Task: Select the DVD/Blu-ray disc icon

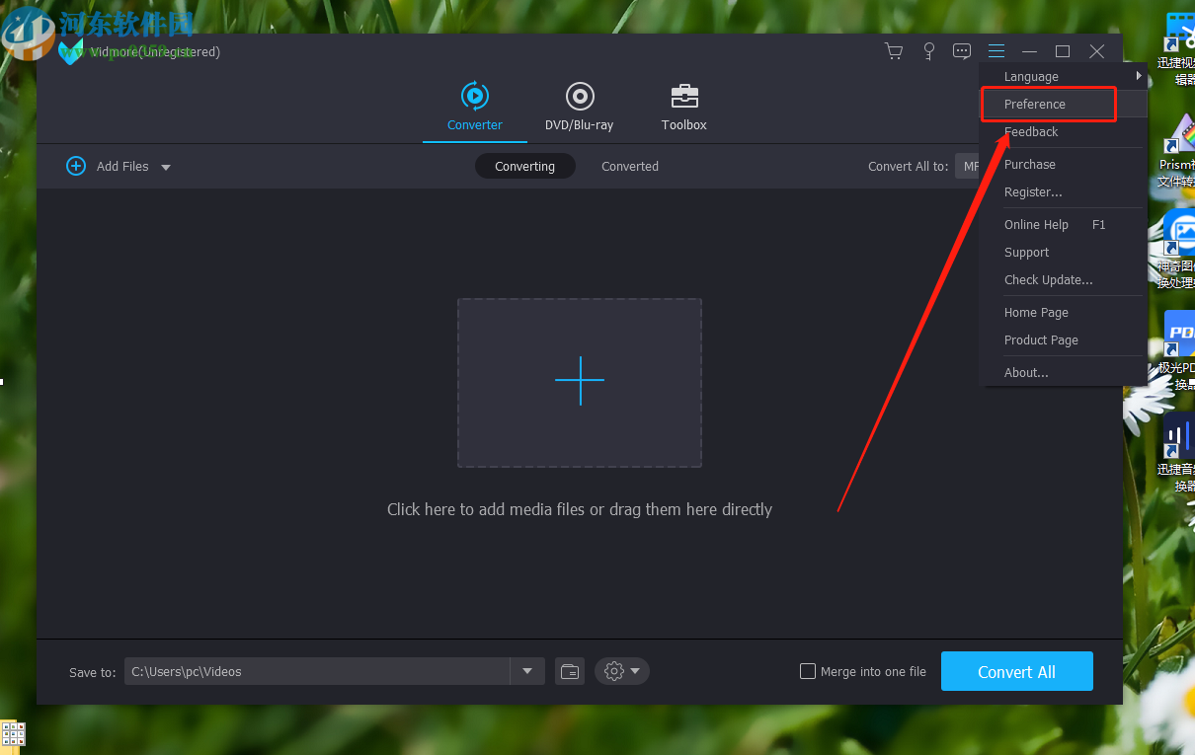Action: coord(580,97)
